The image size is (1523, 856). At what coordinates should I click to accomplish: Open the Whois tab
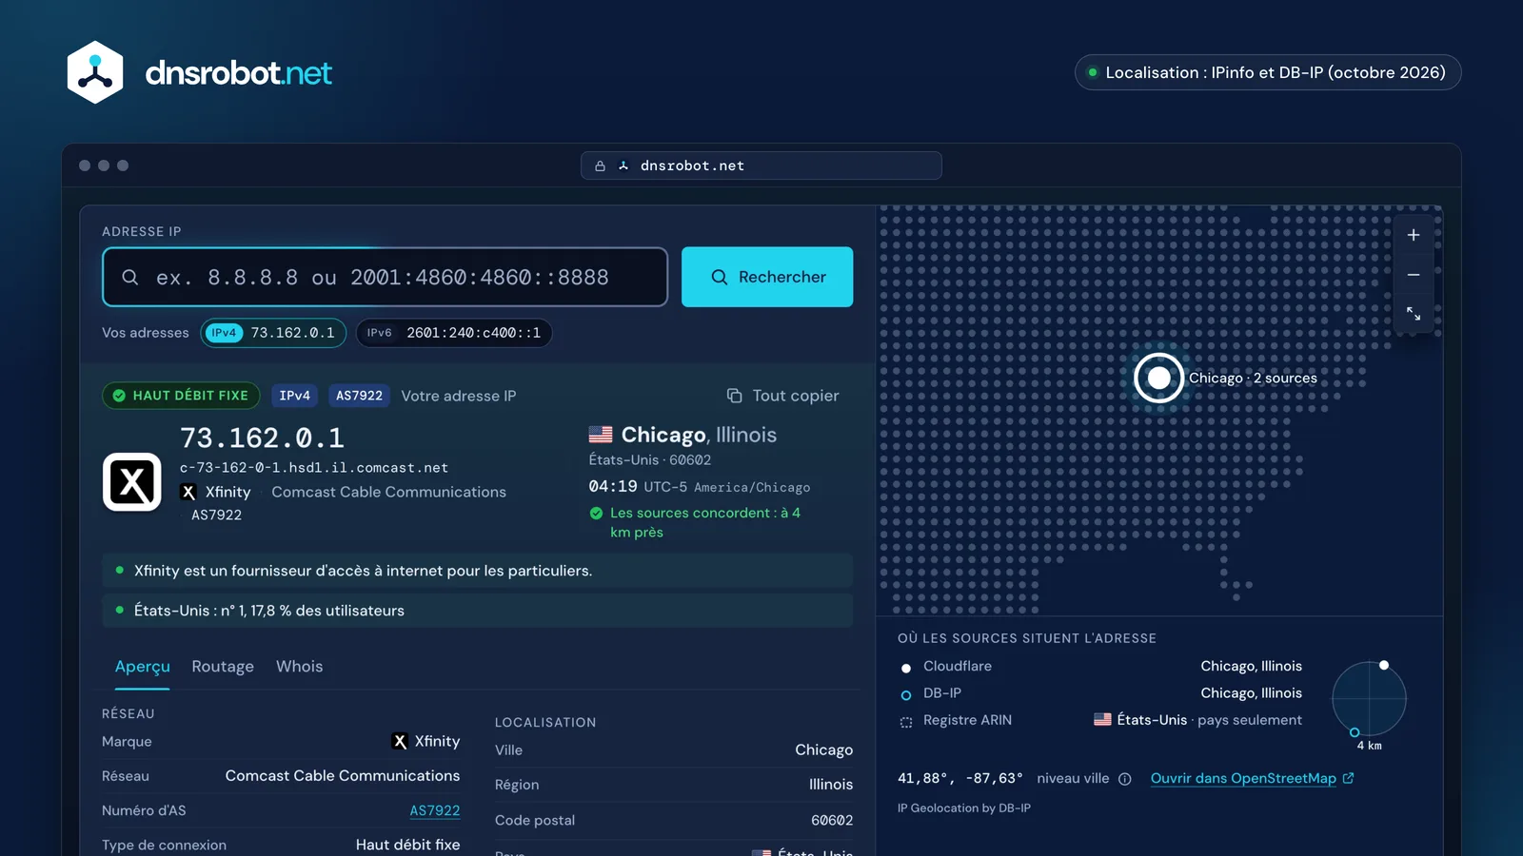click(x=300, y=667)
